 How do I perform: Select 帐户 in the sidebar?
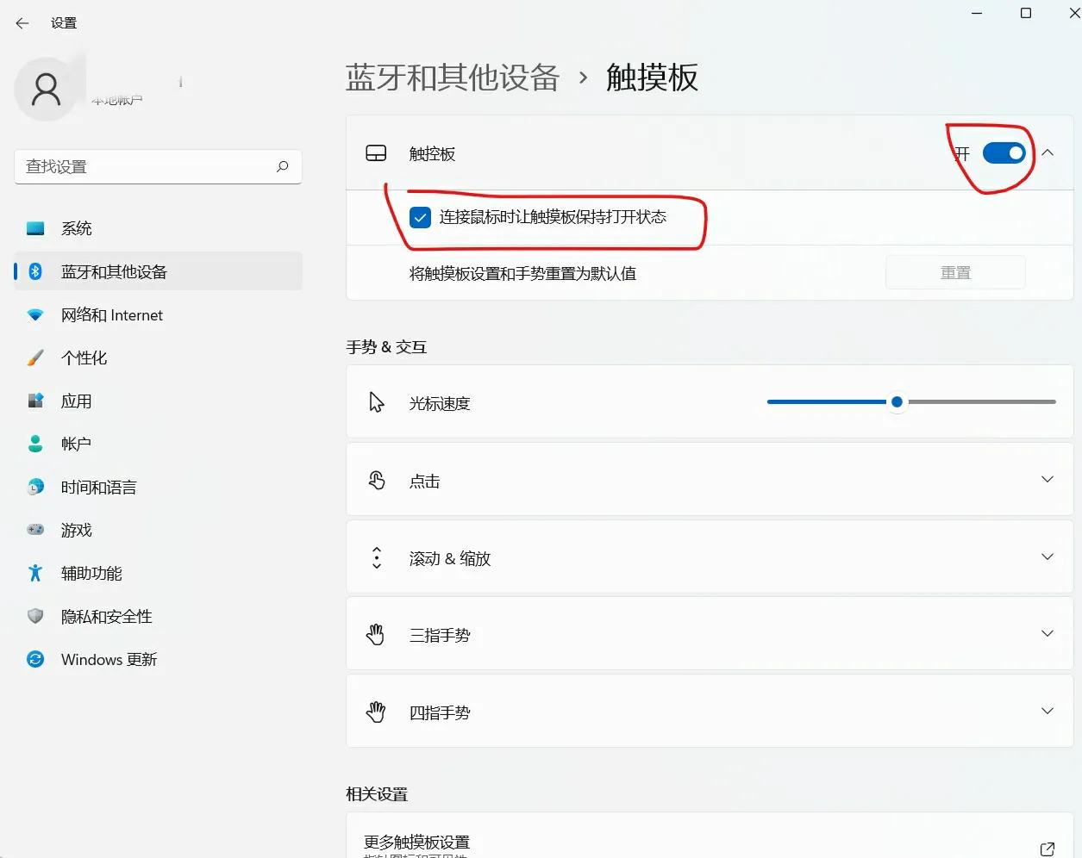point(75,444)
